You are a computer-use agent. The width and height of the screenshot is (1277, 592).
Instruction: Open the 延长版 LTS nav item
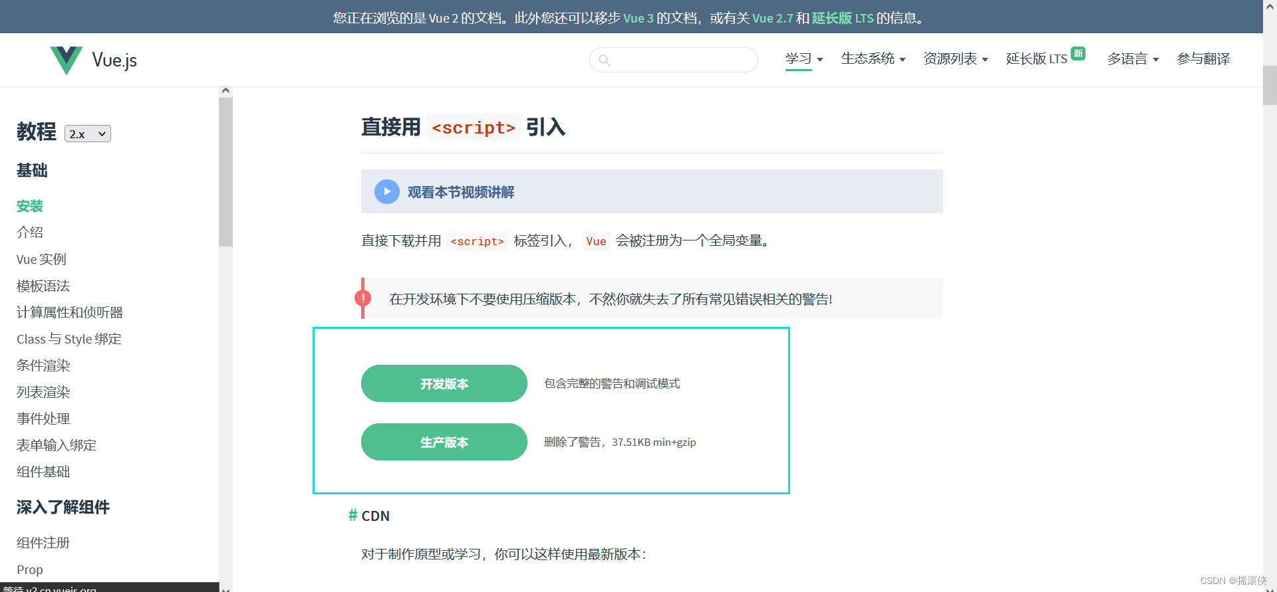point(1036,58)
